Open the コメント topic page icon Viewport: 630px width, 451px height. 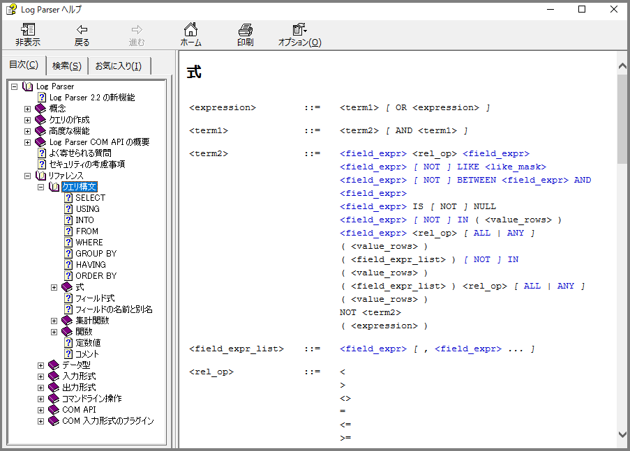coord(68,354)
